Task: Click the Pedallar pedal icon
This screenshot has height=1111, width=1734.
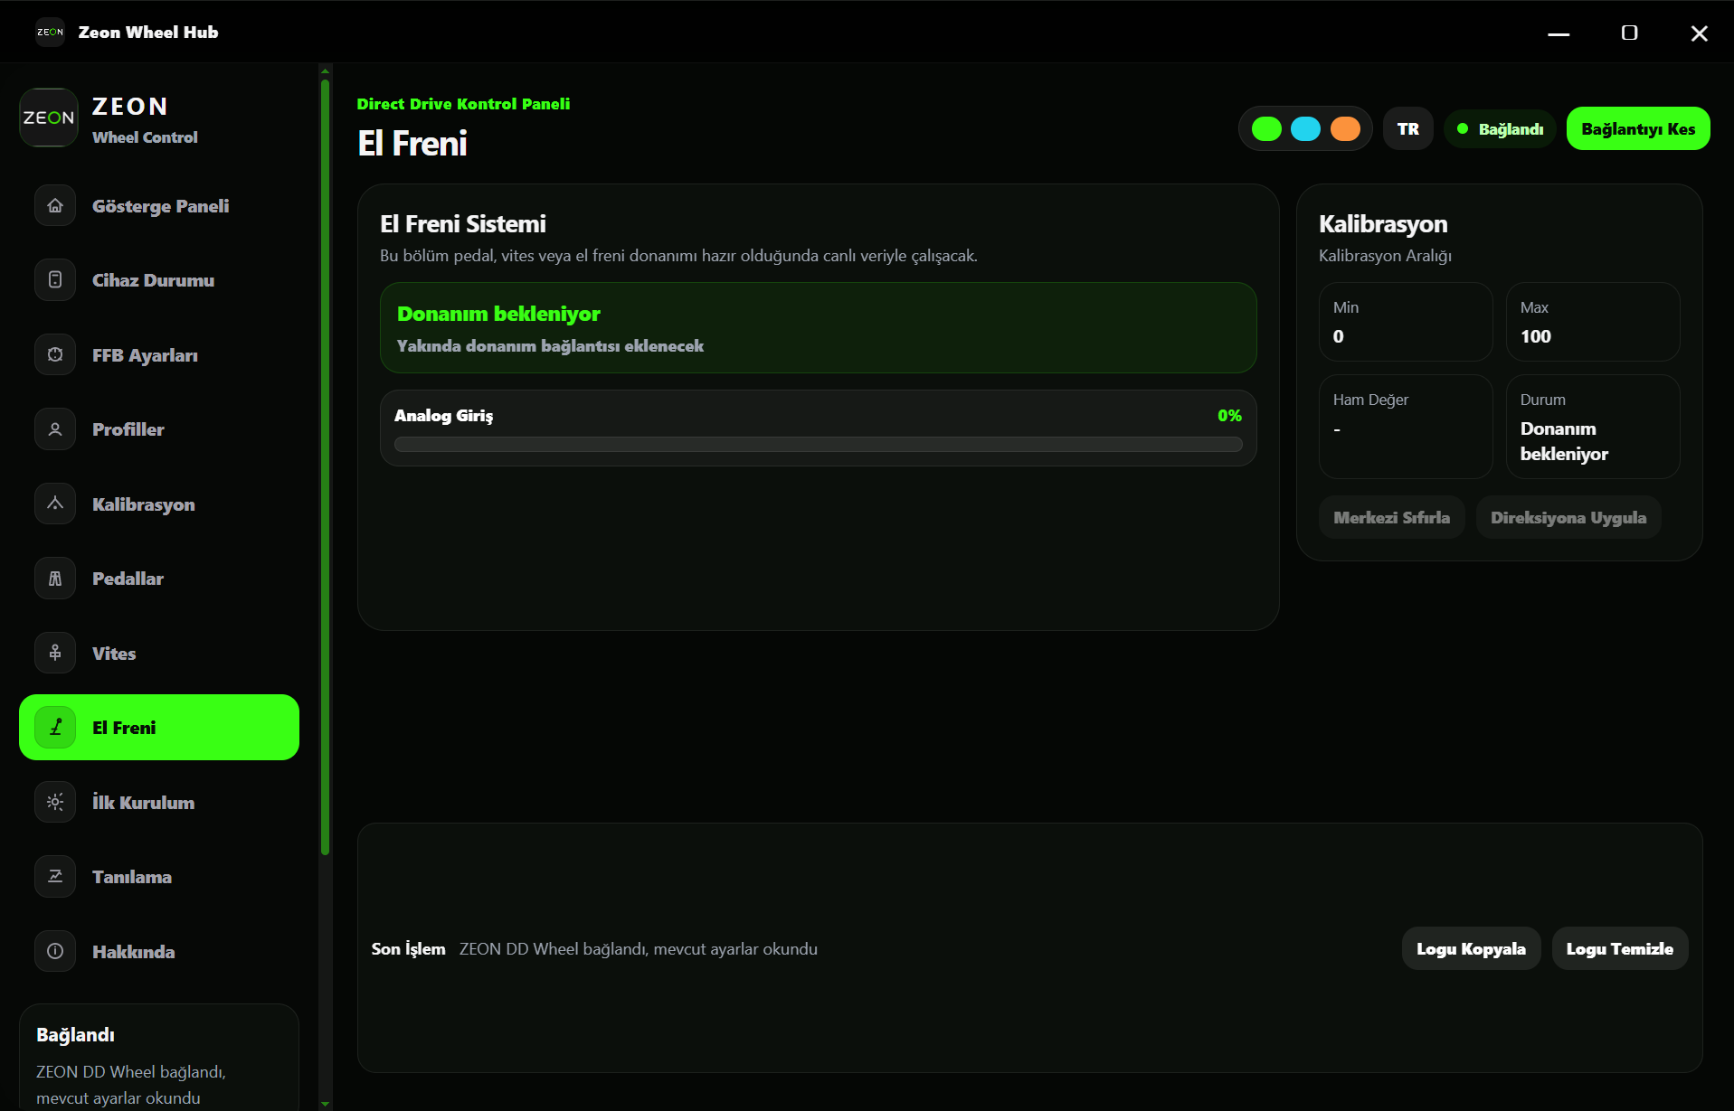Action: pos(55,579)
